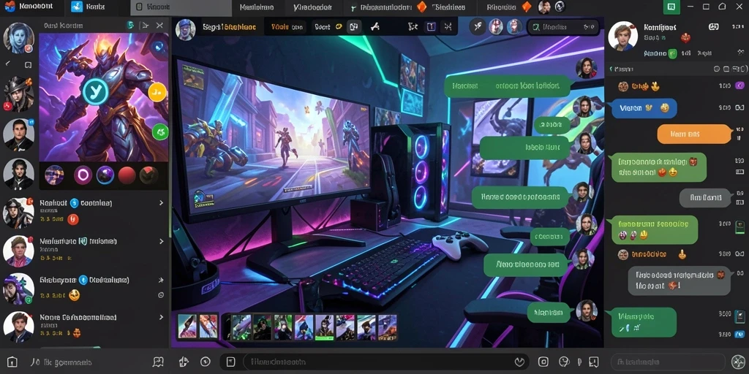Viewport: 749px width, 374px height.
Task: Click the small circle icon under purple-hooded row's arrow
Action: point(161,295)
